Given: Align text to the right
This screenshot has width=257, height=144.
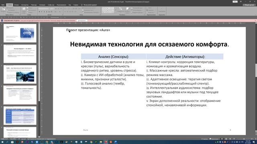Looking at the screenshot, I should click(70, 12).
